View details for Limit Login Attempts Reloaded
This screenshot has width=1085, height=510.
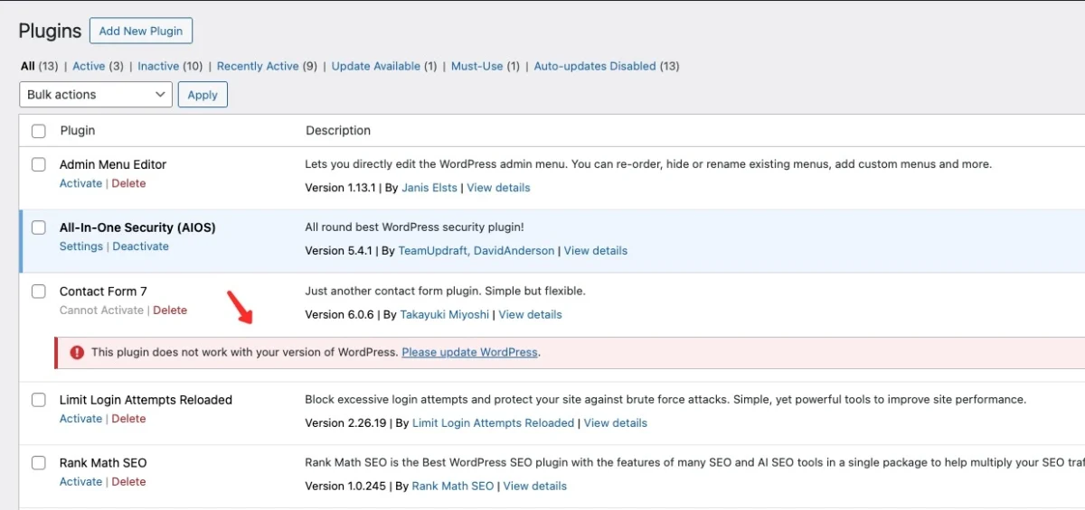616,422
